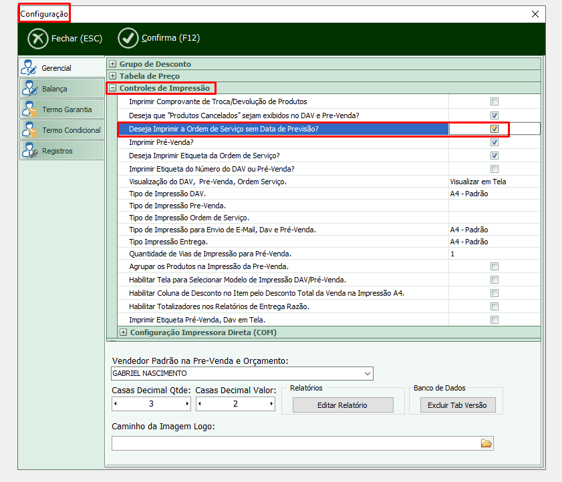Expand the Tabela de Preço section
Viewport: 562px width, 482px height.
pyautogui.click(x=113, y=76)
